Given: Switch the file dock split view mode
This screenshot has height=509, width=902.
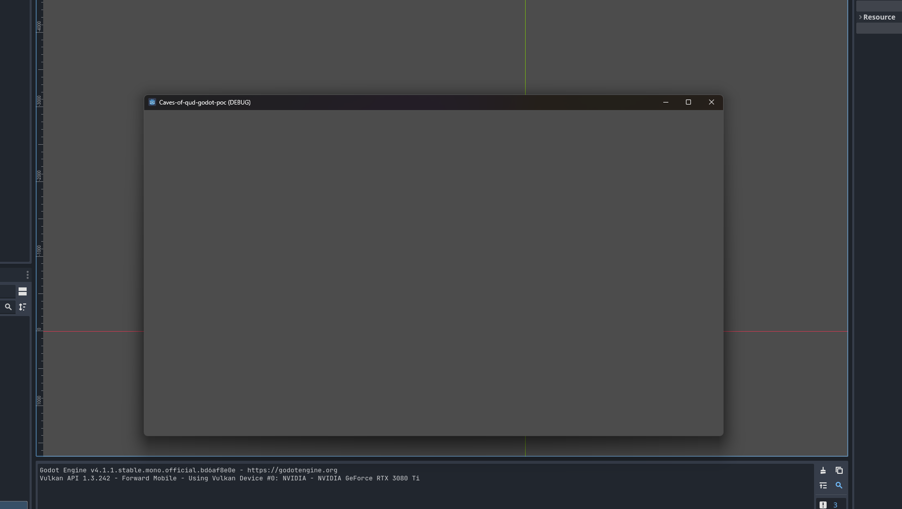Looking at the screenshot, I should point(23,291).
